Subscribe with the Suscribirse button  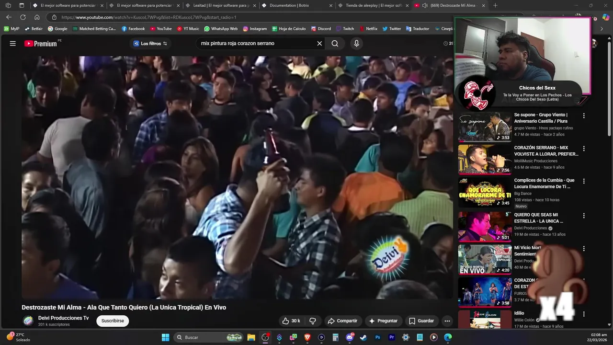[x=113, y=321]
